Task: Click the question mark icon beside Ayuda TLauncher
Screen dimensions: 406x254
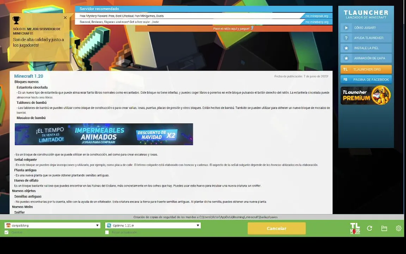Action: coord(346,38)
